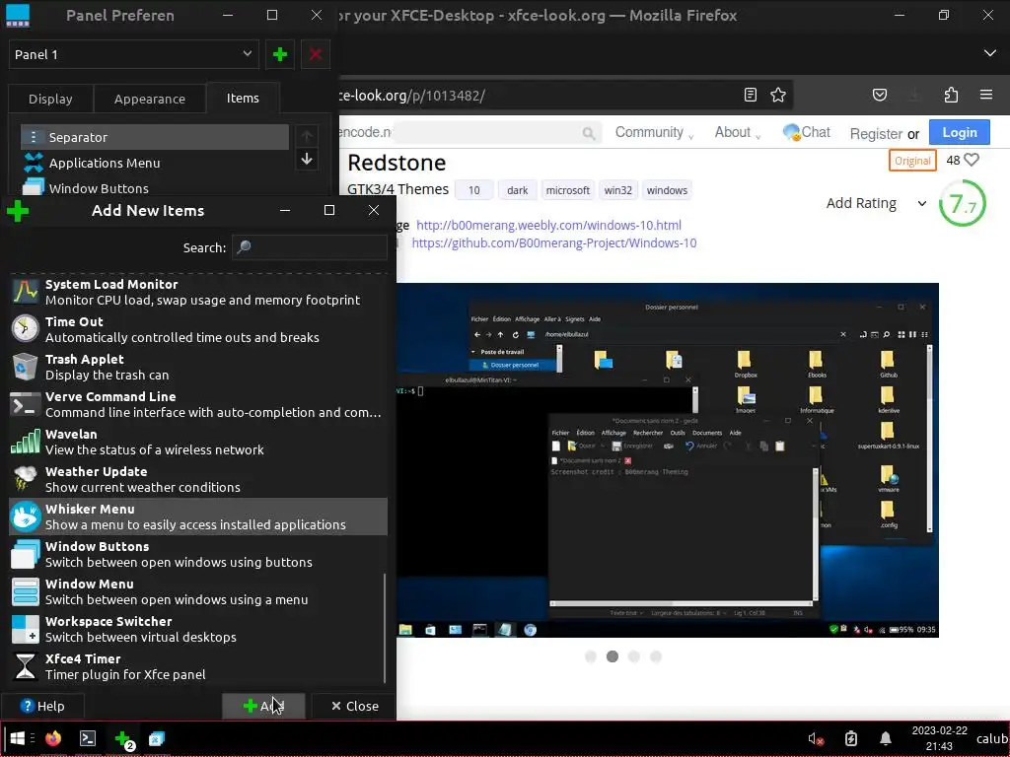Select the Weather Update cloud icon
Viewport: 1010px width, 757px height.
[25, 479]
